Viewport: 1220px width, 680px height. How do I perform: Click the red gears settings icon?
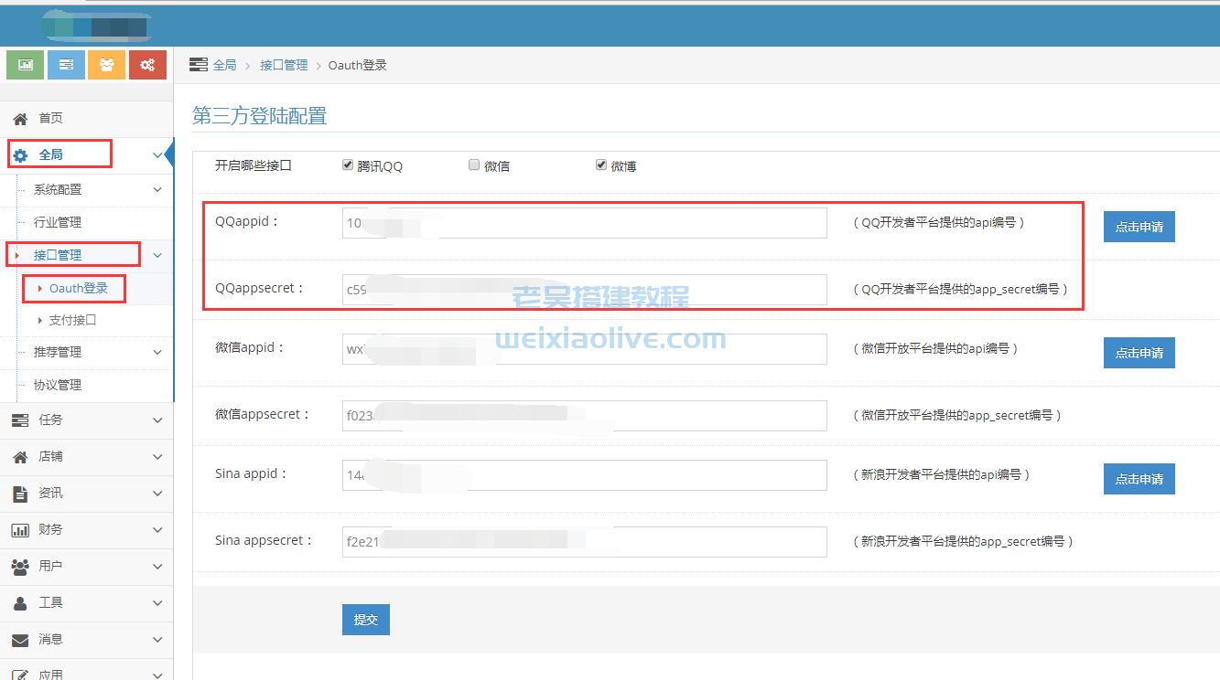[147, 65]
